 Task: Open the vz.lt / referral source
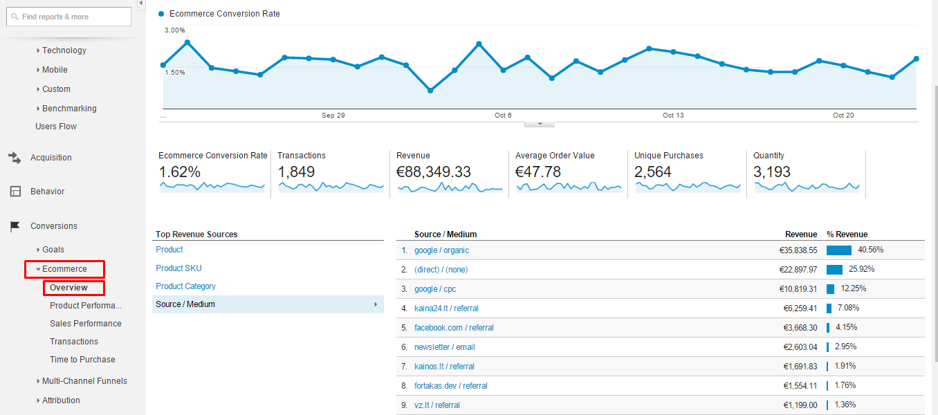[437, 405]
